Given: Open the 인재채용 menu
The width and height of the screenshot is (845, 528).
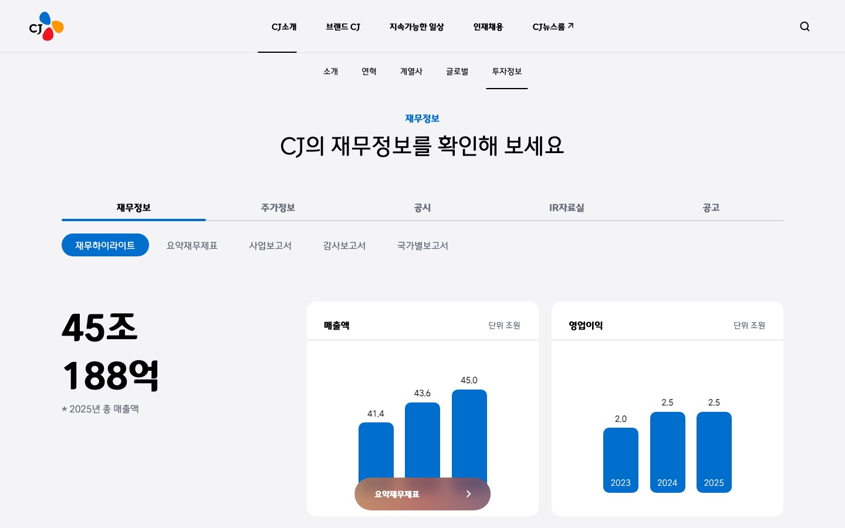Looking at the screenshot, I should [488, 27].
